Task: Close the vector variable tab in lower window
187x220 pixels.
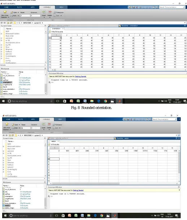Action: tap(58, 141)
